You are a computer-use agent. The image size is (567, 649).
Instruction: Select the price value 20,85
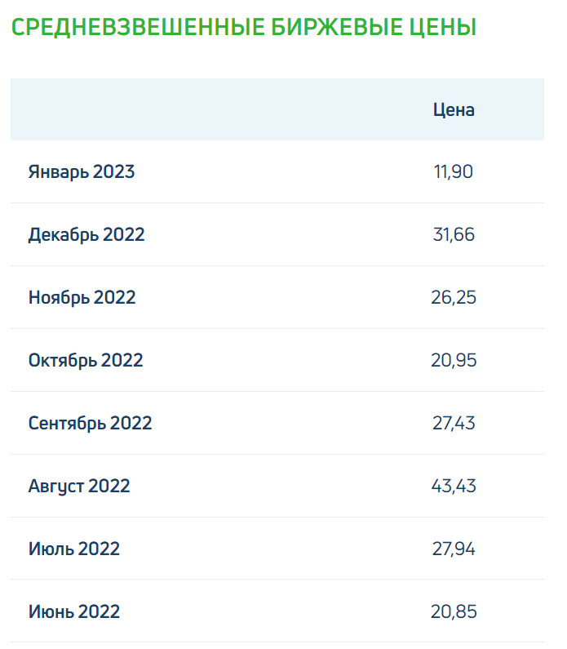(x=454, y=611)
